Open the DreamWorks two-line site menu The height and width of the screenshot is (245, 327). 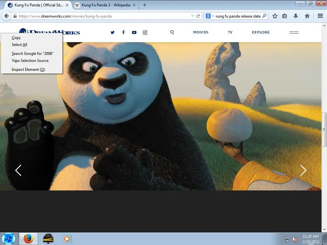pyautogui.click(x=294, y=32)
